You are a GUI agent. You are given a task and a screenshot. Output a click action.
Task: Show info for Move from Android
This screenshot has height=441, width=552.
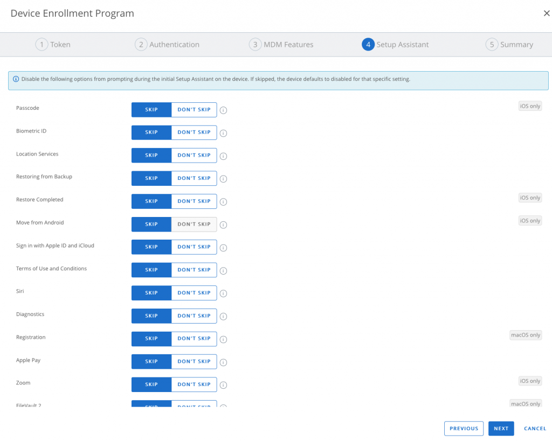(x=223, y=225)
